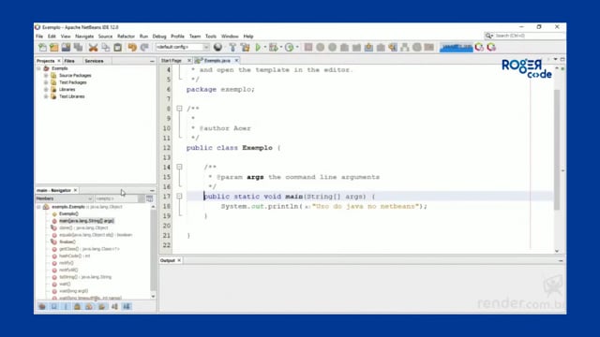
Task: Click the New Project toolbar icon
Action: pos(54,48)
